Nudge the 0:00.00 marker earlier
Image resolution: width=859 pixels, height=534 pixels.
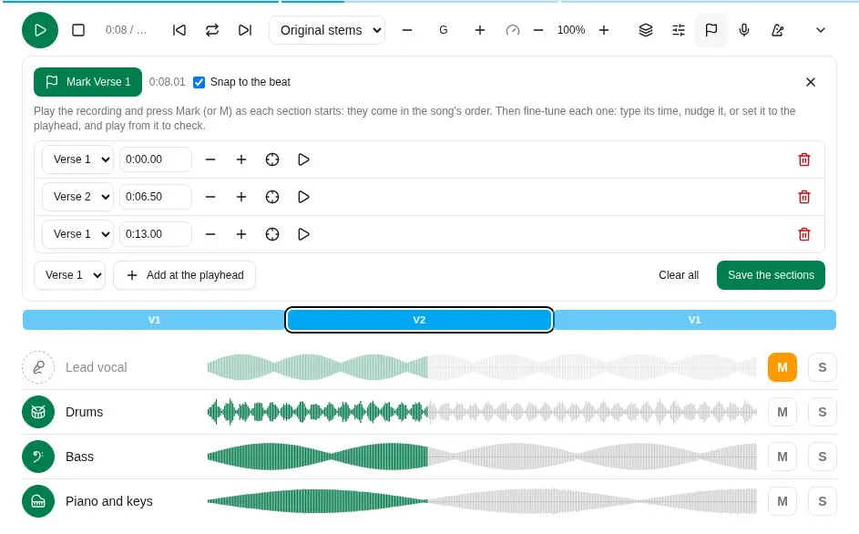[x=210, y=159]
